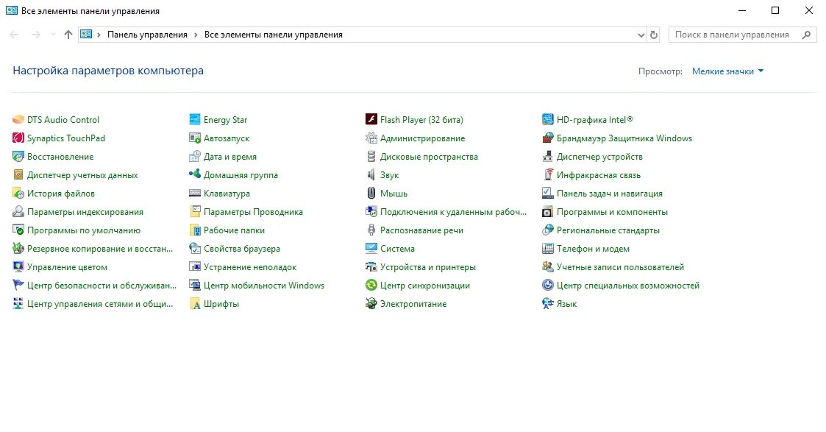Screen dimensions: 826x432
Task: Click the Дата и время icon
Action: (195, 157)
